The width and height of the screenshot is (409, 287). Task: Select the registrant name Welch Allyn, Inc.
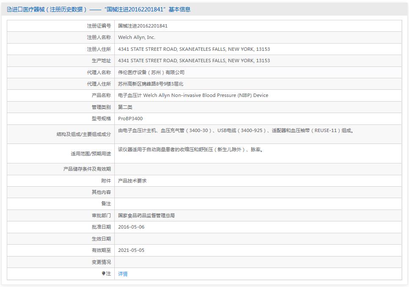coord(136,37)
